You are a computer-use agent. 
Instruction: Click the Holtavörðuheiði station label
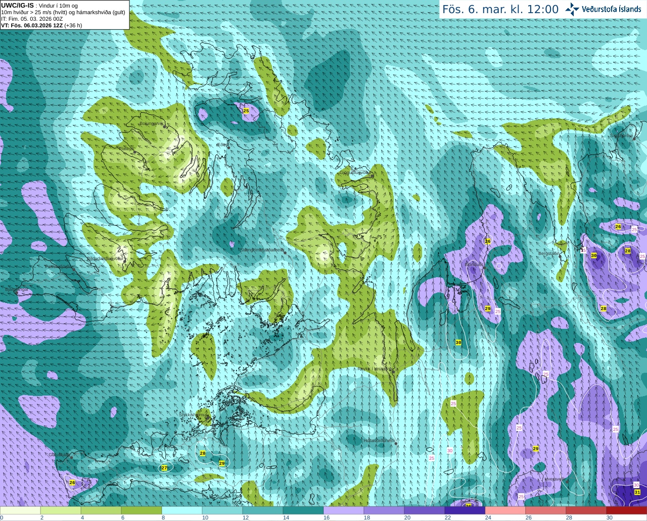click(379, 441)
